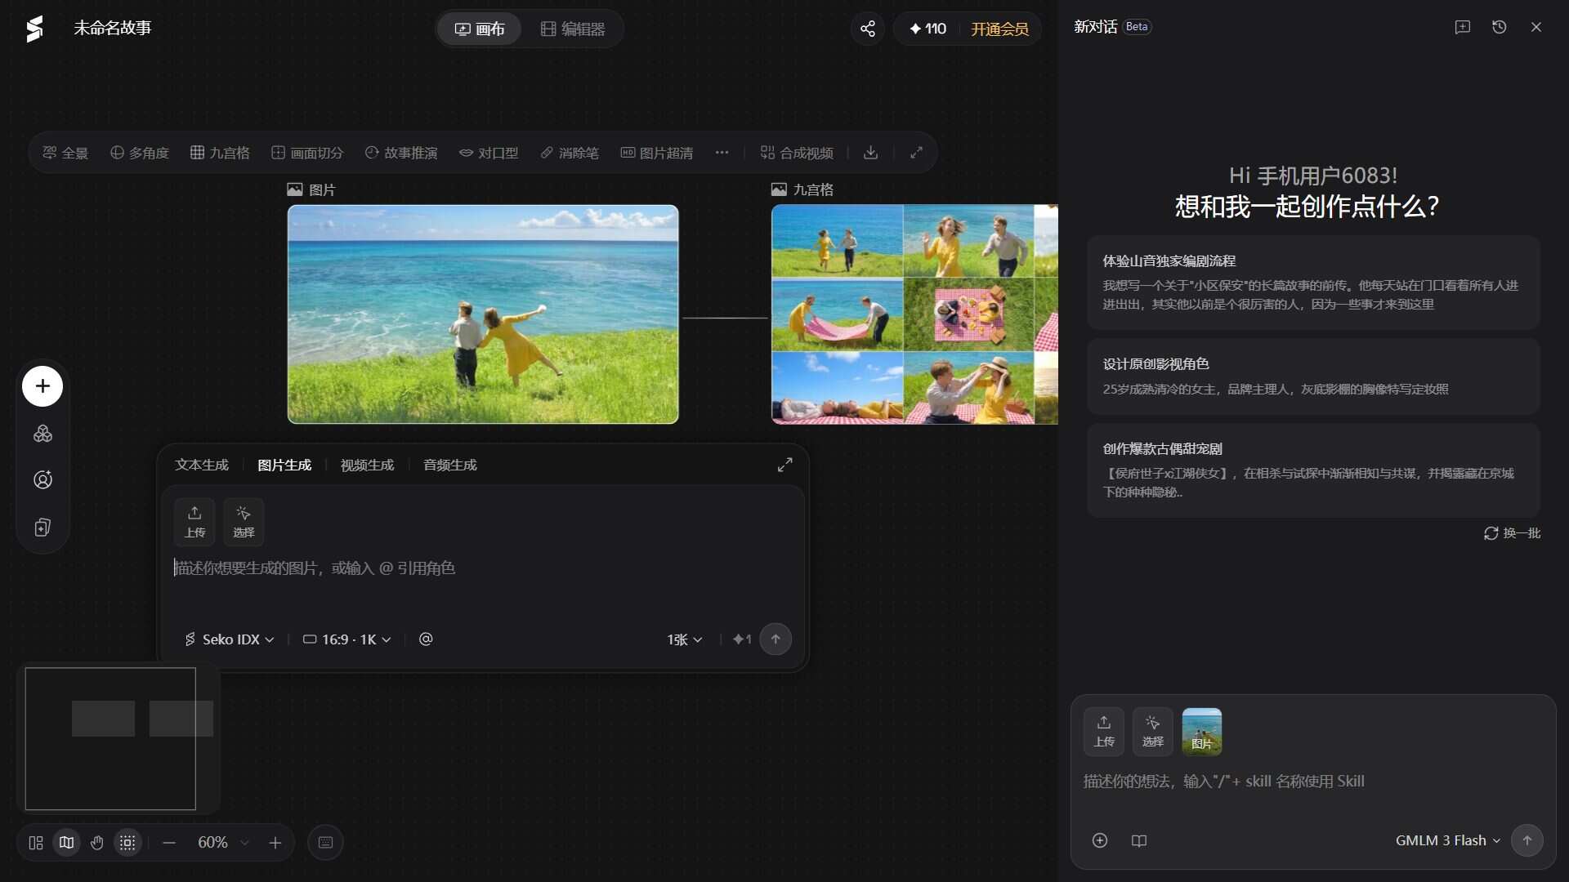Switch to the 音频生成 tab
This screenshot has height=882, width=1569.
(450, 465)
